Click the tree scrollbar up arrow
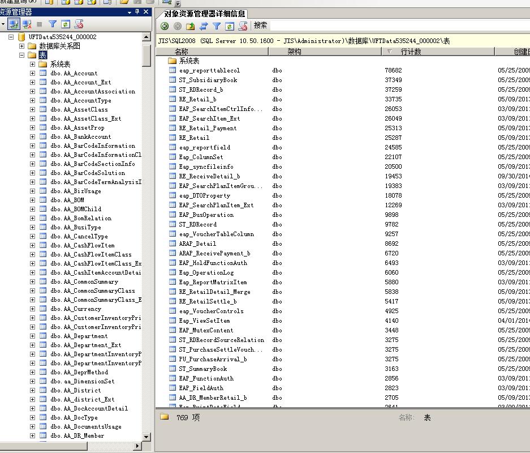Viewport: 530px width, 453px height. 146,37
